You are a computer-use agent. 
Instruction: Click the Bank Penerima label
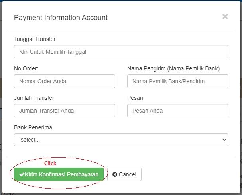(x=33, y=127)
